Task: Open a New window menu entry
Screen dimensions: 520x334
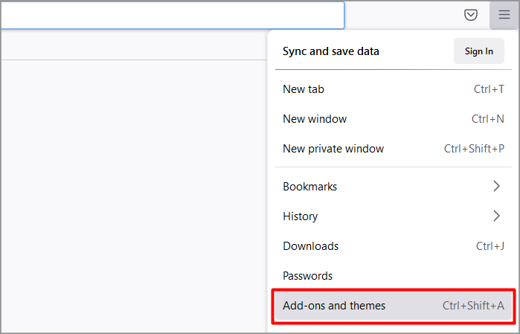Action: pyautogui.click(x=315, y=119)
